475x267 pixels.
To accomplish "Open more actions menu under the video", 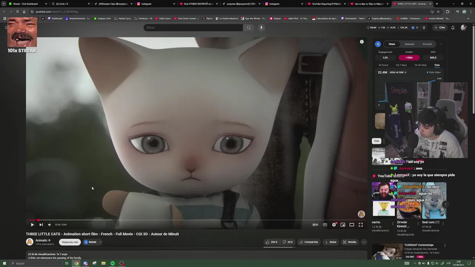I will pos(364,242).
